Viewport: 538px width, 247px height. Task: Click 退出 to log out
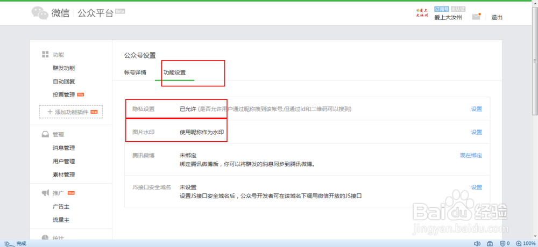pyautogui.click(x=497, y=18)
